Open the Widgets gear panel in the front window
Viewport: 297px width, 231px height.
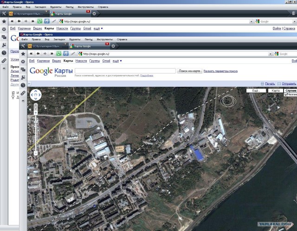click(23, 62)
